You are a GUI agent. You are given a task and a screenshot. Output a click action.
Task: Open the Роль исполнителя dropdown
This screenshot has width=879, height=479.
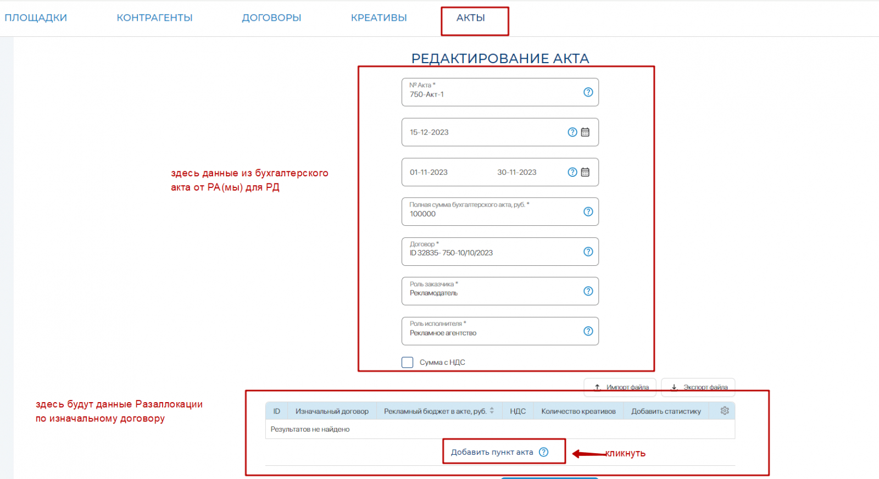500,331
